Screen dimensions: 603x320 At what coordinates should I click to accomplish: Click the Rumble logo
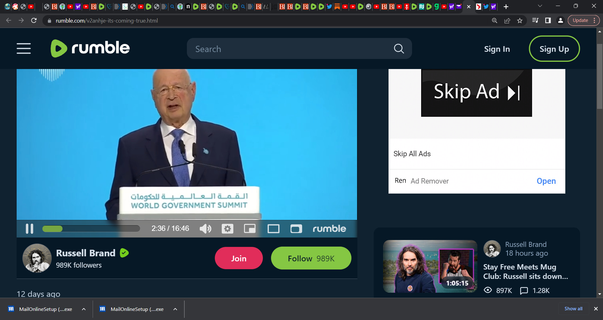tap(90, 48)
